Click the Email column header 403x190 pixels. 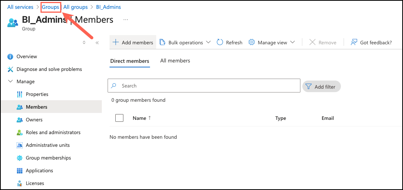328,118
